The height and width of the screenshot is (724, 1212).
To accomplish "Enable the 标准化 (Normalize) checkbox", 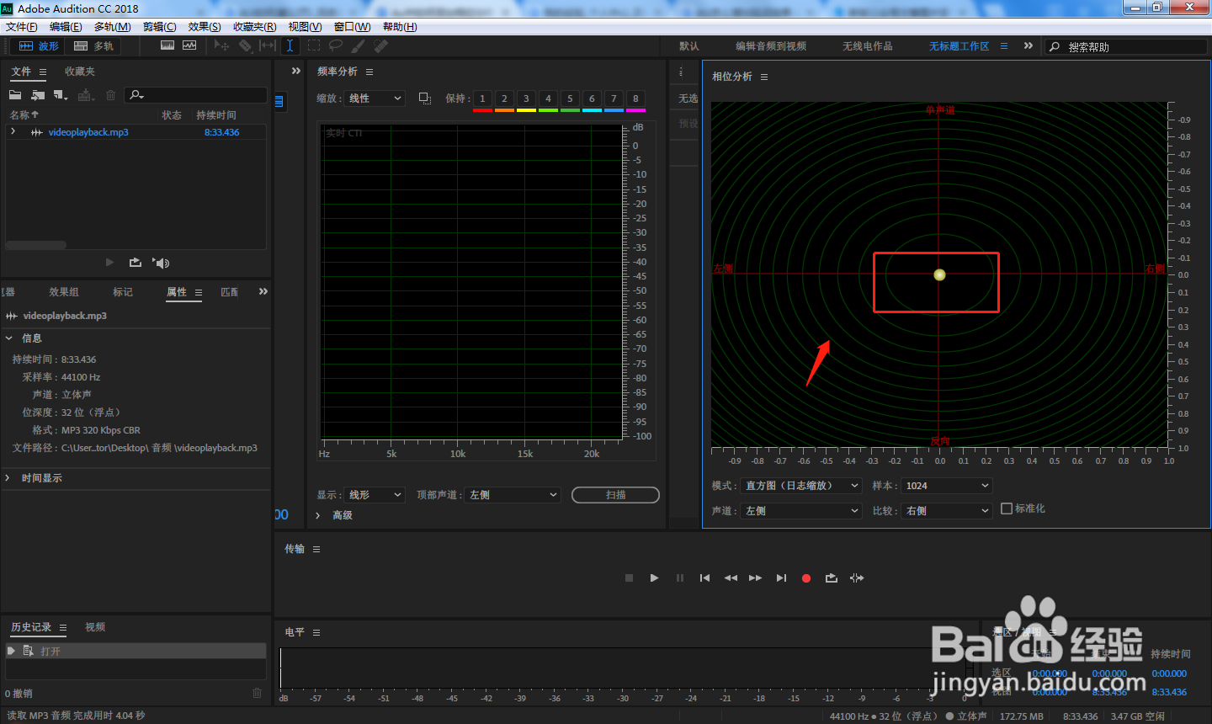I will tap(1007, 508).
